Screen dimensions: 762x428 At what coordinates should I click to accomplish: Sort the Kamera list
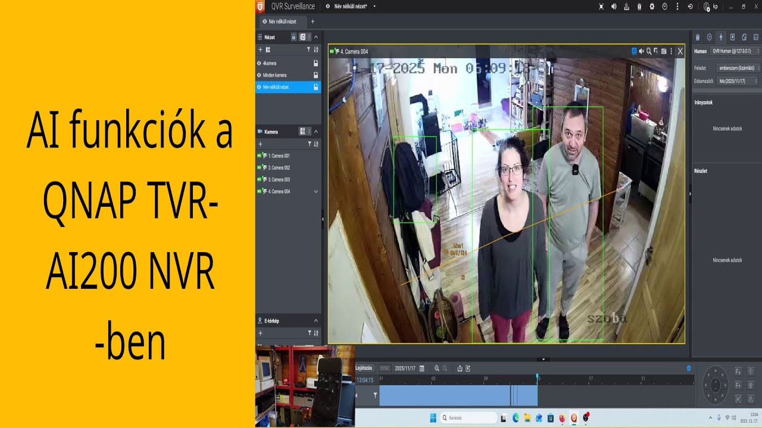(x=316, y=144)
